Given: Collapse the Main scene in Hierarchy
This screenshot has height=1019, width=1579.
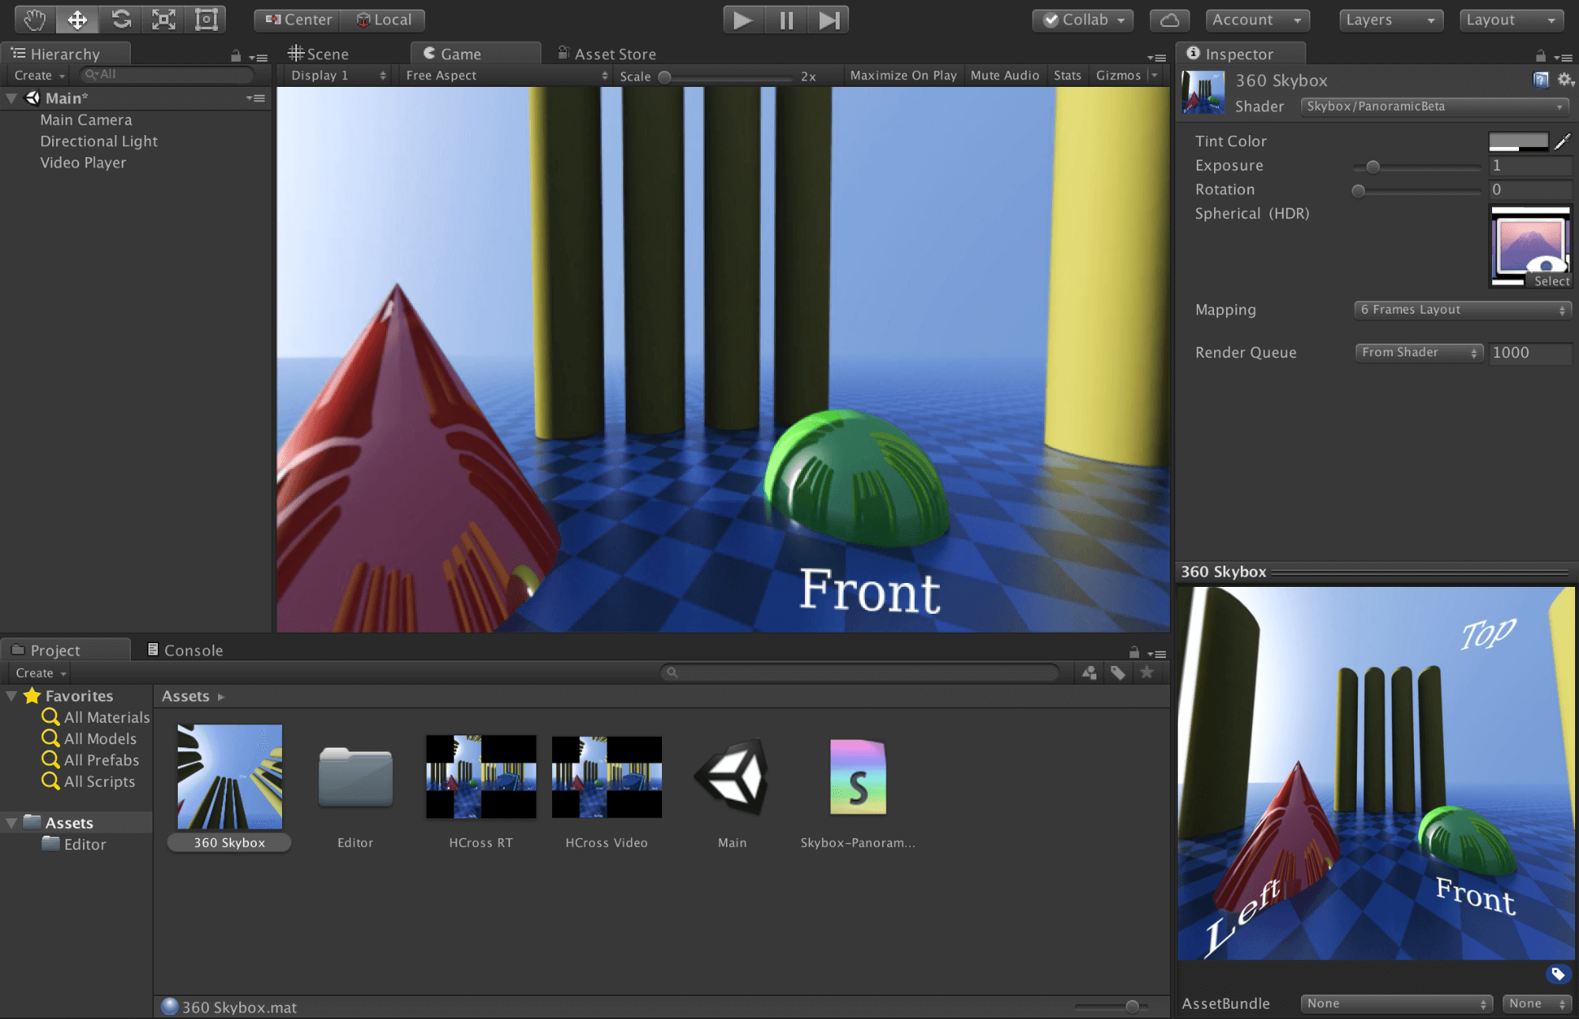Looking at the screenshot, I should pos(12,98).
